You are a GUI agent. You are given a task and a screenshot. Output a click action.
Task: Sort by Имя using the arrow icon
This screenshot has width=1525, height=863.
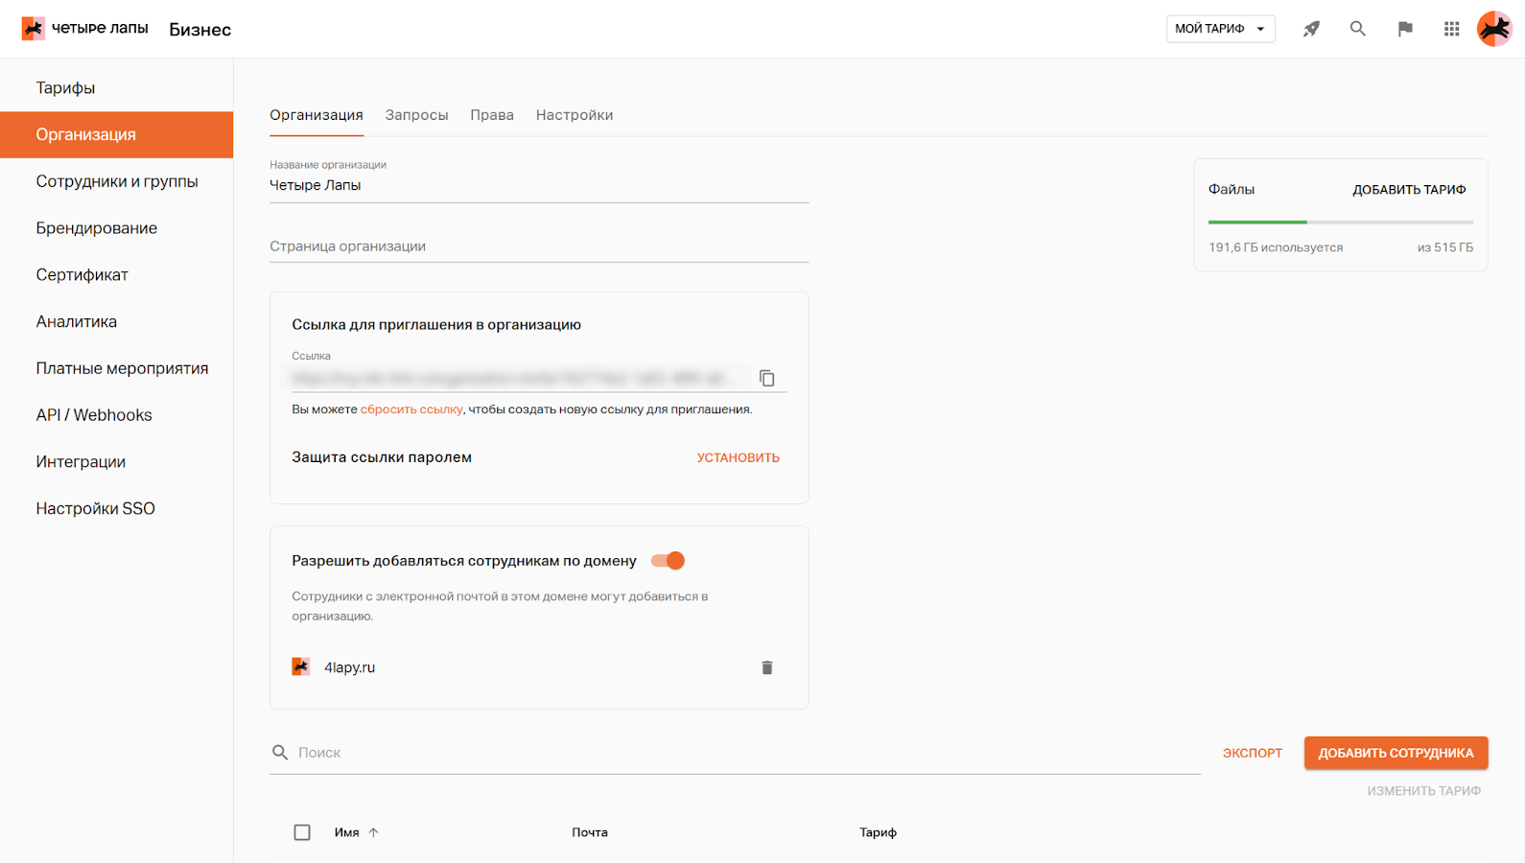tap(374, 832)
